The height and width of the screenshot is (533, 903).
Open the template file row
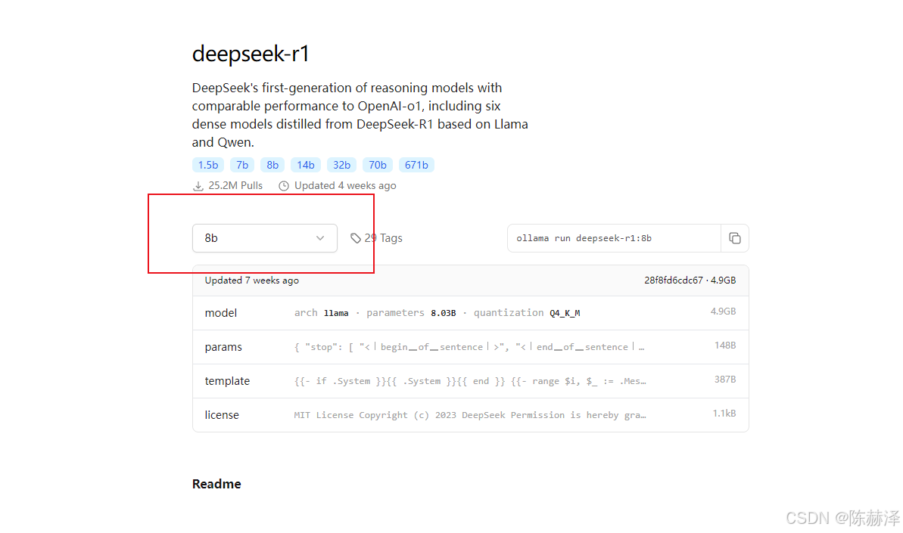click(471, 380)
